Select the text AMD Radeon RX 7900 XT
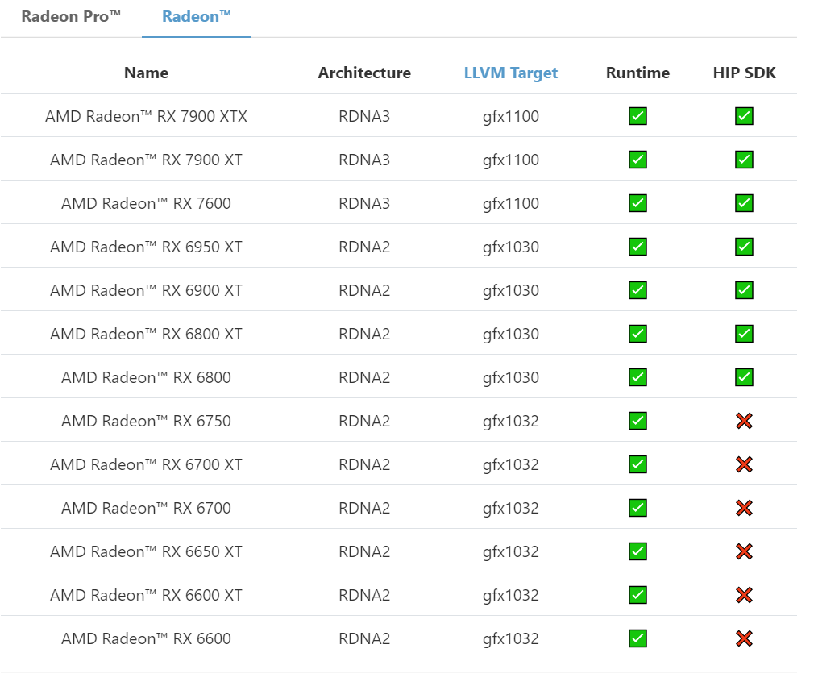814x682 pixels. click(x=147, y=160)
